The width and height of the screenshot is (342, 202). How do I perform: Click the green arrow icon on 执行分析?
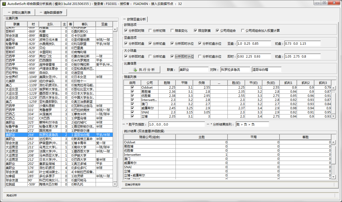tap(135, 70)
